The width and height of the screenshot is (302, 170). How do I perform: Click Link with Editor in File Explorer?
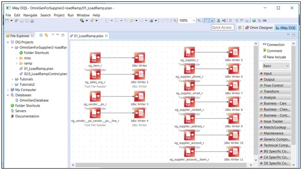click(46, 35)
